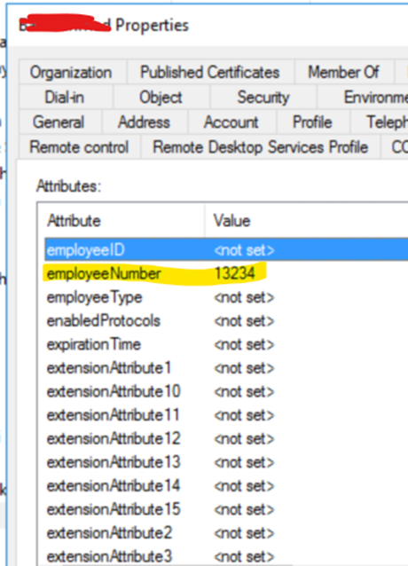This screenshot has width=408, height=566.
Task: Select extensionAttribute10 in the list
Action: tap(226, 391)
